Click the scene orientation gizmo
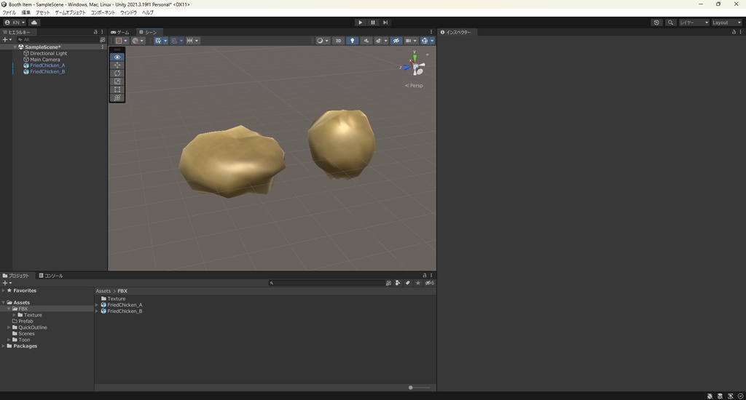The height and width of the screenshot is (400, 746). [x=415, y=65]
